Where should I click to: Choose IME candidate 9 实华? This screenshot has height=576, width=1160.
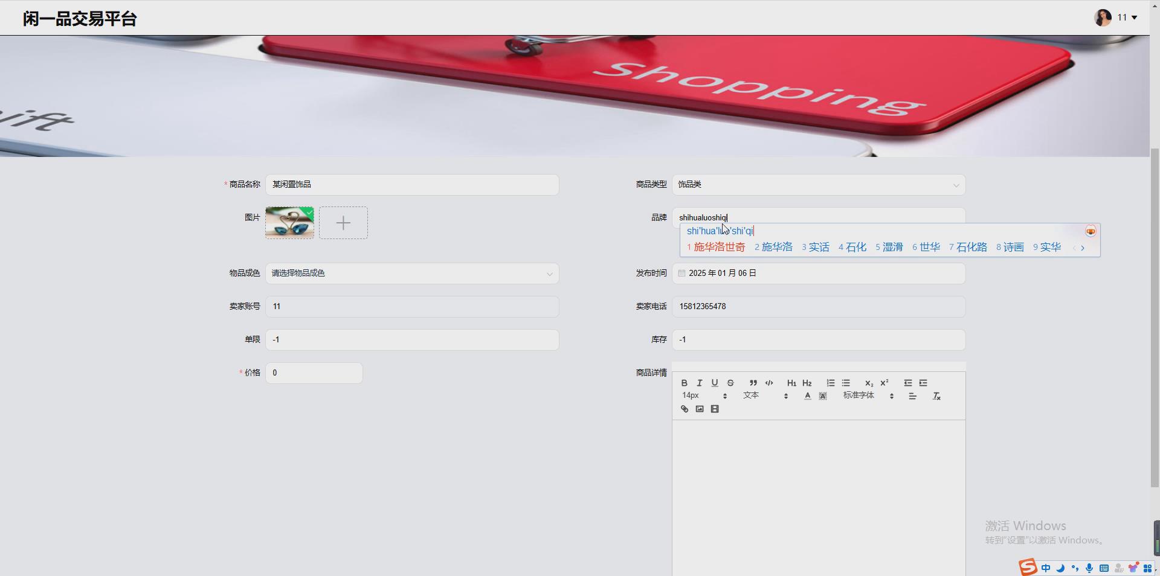pyautogui.click(x=1047, y=247)
